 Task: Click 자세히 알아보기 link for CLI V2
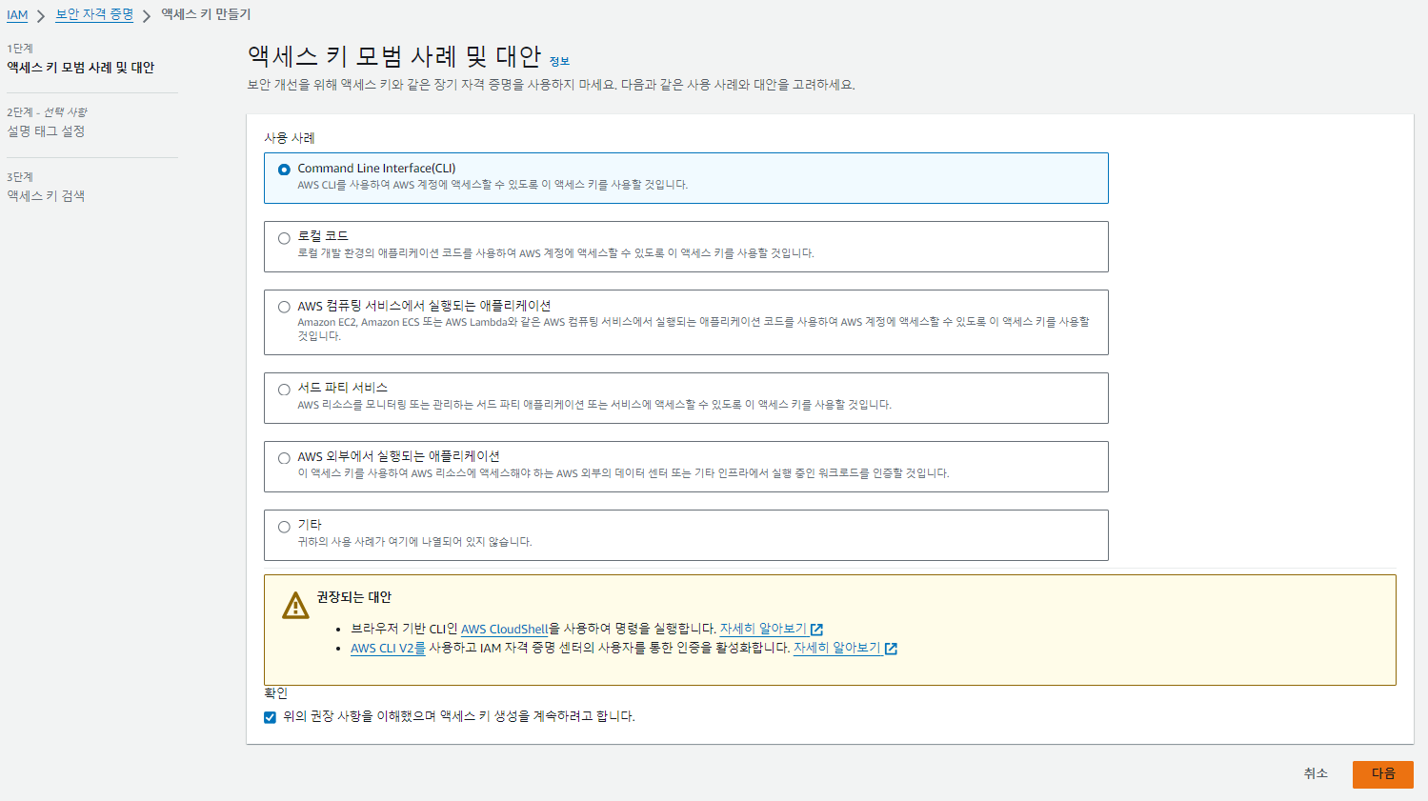(836, 648)
